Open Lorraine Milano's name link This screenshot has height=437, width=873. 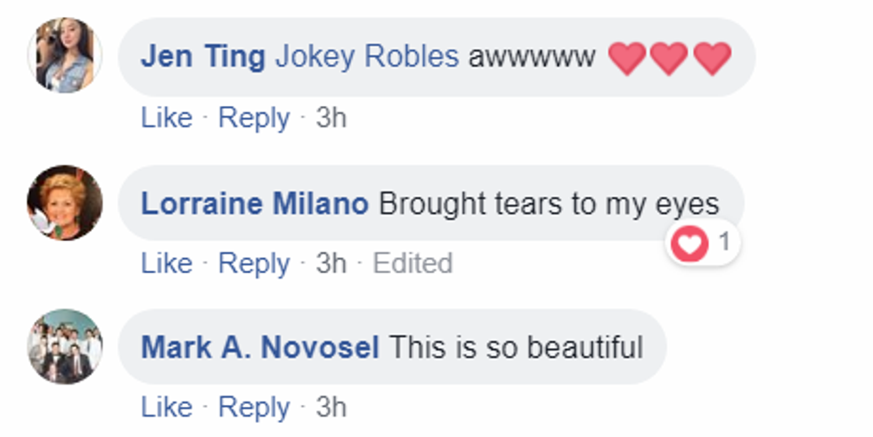(255, 204)
